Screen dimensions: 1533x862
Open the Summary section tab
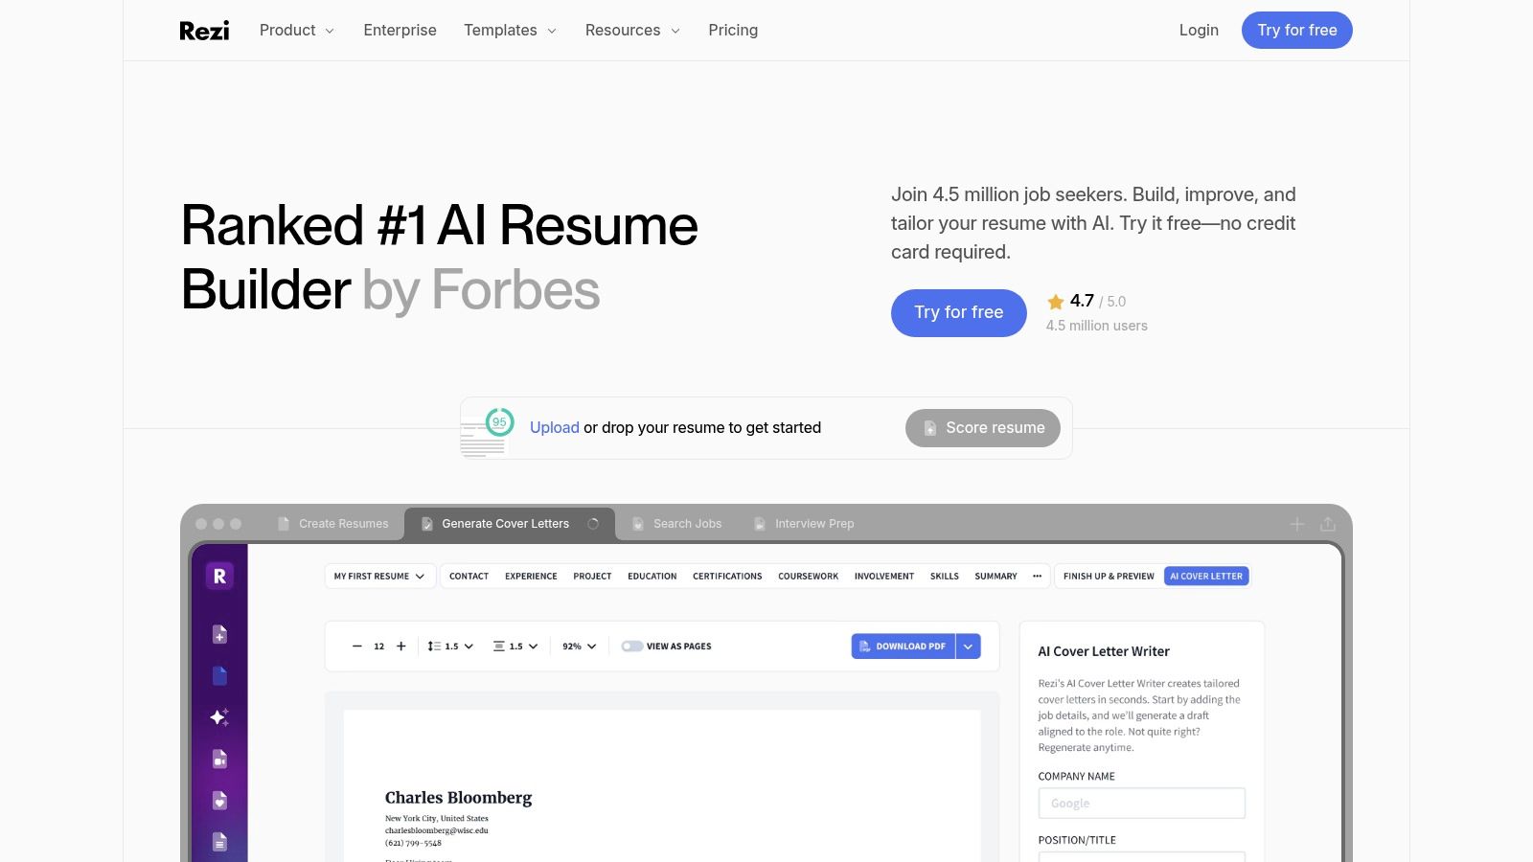[995, 577]
